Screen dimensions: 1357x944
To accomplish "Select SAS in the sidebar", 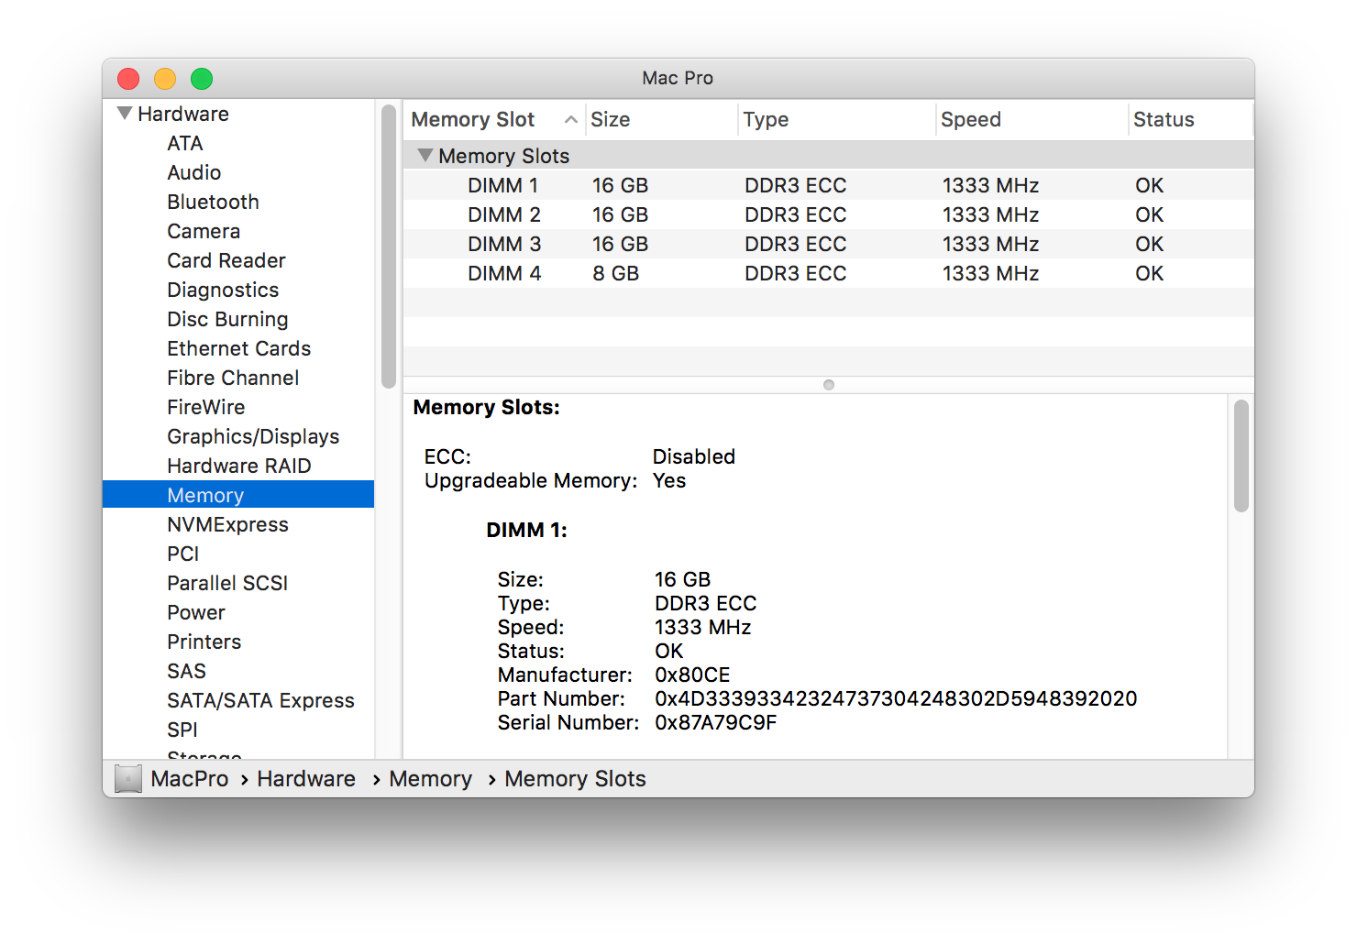I will click(x=187, y=671).
